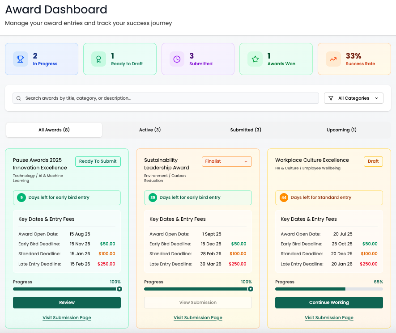Open Visit Submission Page for Workplace Culture
396x333 pixels.
tap(329, 318)
